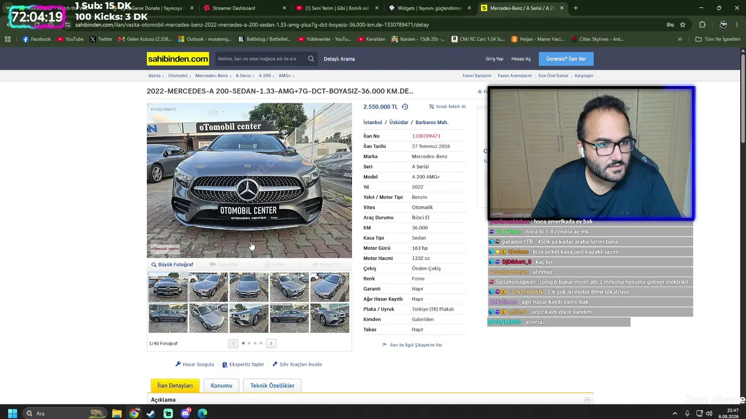Screen dimensions: 746x419
Task: Click the Giriş Yap link
Action: (494, 59)
